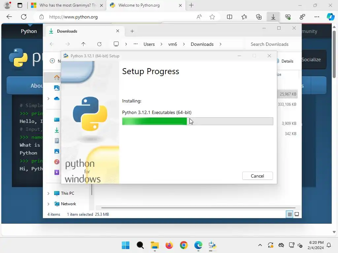
Task: Open Desktop quick access sidebar icon
Action: (x=57, y=120)
